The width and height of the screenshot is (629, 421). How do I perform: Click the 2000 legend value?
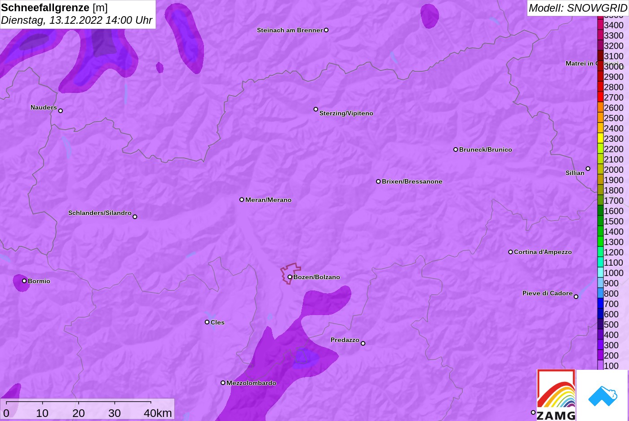point(614,170)
